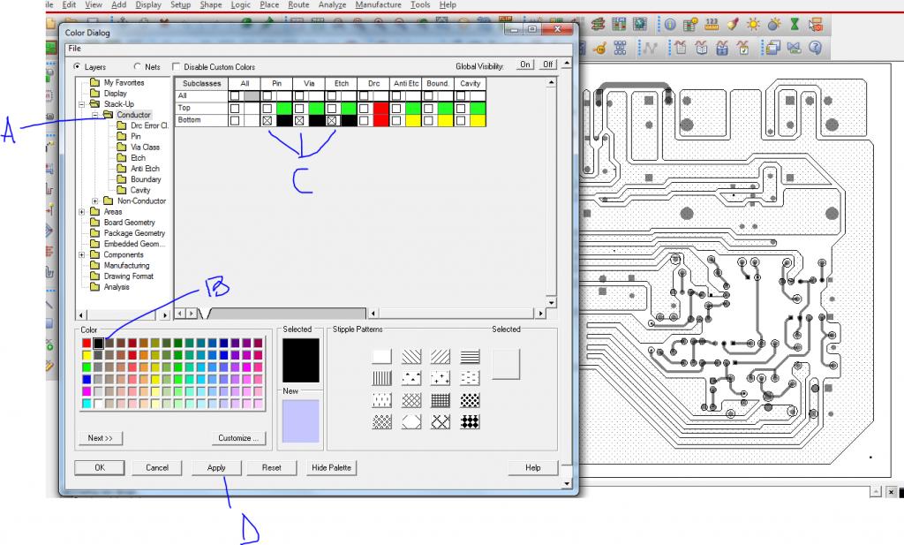The width and height of the screenshot is (904, 545).
Task: Select the Etch folder in tree
Action: click(138, 158)
